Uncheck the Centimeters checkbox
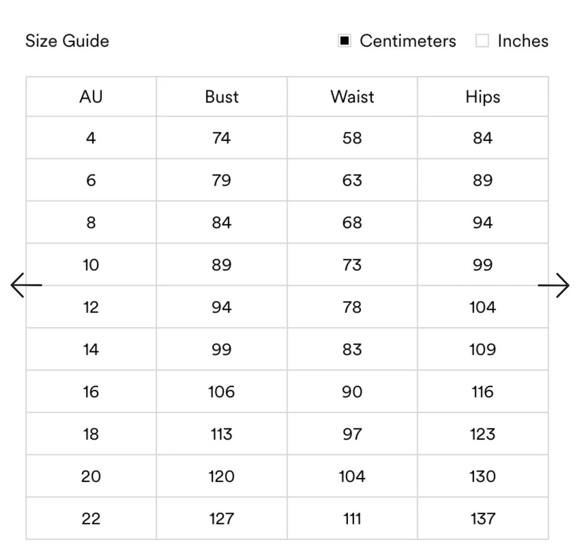 [344, 41]
